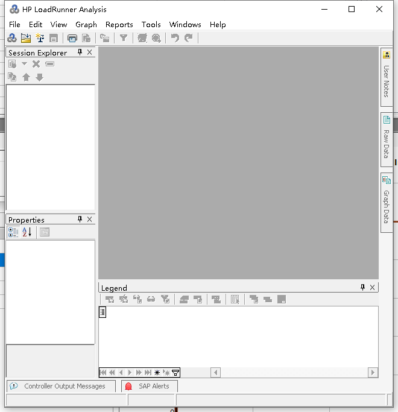Click the Session Explorer delete X icon
Screen dimensions: 398x412
pyautogui.click(x=36, y=64)
